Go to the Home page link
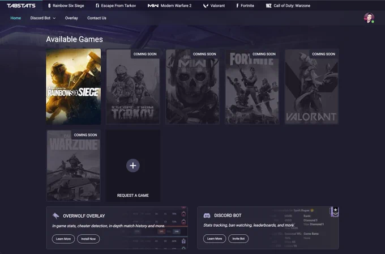The height and width of the screenshot is (254, 385). click(16, 18)
